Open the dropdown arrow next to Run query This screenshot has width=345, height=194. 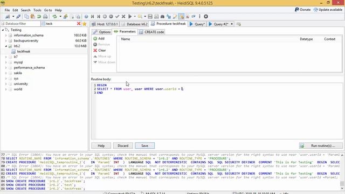pos(135,17)
